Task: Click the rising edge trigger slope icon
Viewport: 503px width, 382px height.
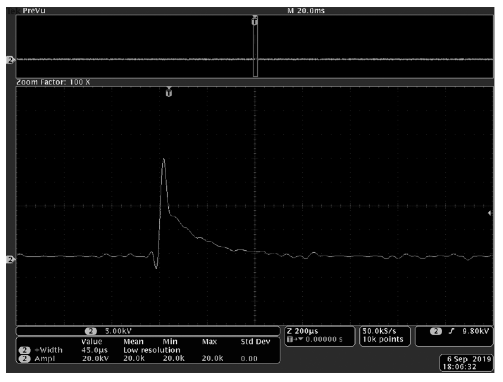Action: coord(451,331)
